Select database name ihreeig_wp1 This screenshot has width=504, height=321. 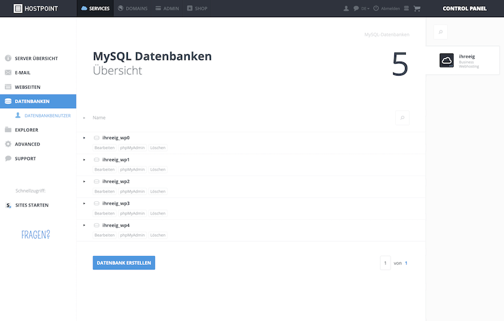116,159
